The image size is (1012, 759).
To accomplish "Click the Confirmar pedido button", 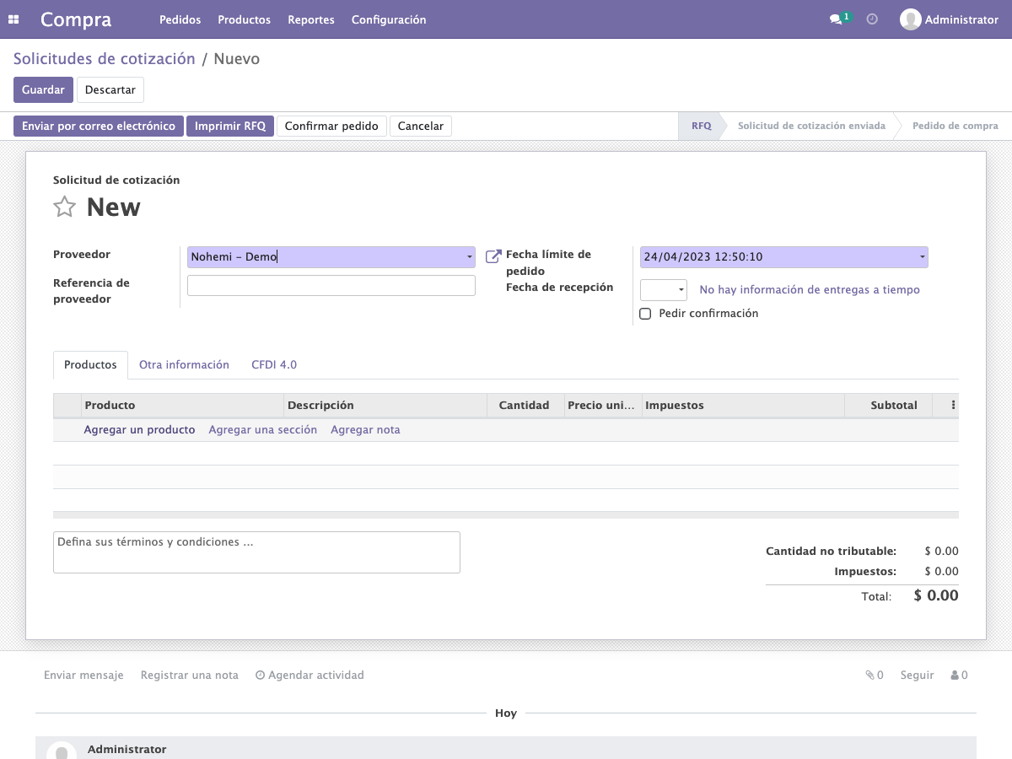I will 331,126.
